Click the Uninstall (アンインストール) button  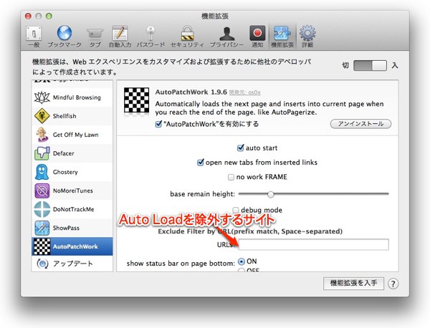360,124
